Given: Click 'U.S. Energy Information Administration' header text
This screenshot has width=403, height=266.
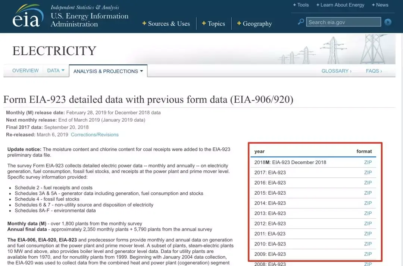Looking at the screenshot, I should pos(90,20).
